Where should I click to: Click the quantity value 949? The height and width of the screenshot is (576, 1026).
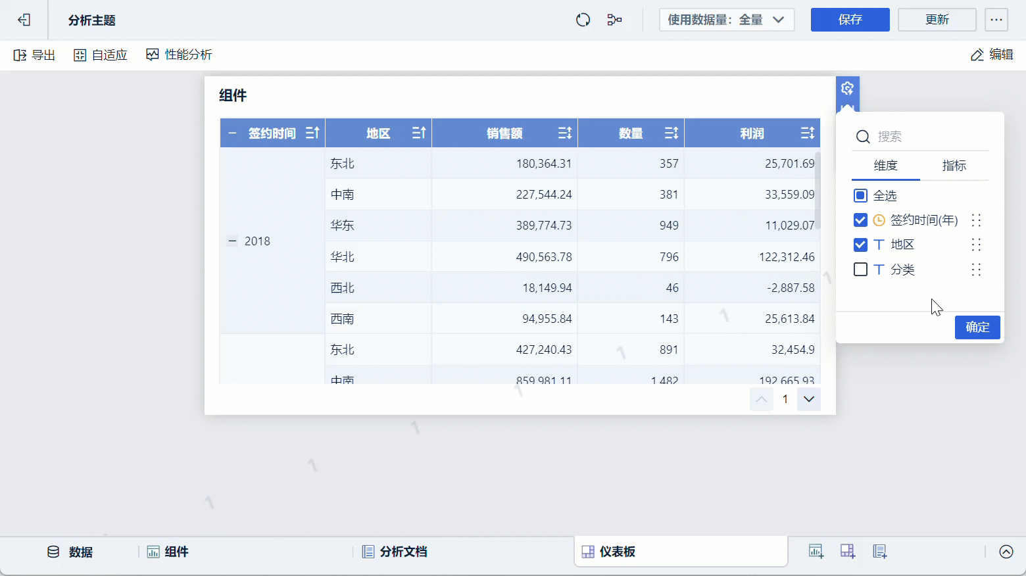[x=669, y=226]
